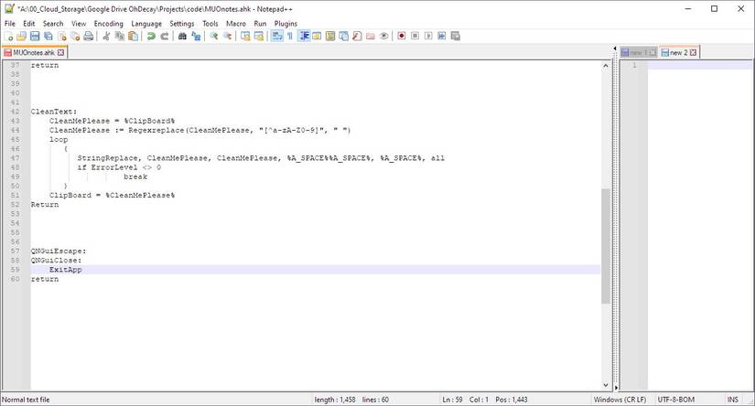The image size is (755, 406).
Task: Open the Document List panel icon
Action: coord(344,36)
